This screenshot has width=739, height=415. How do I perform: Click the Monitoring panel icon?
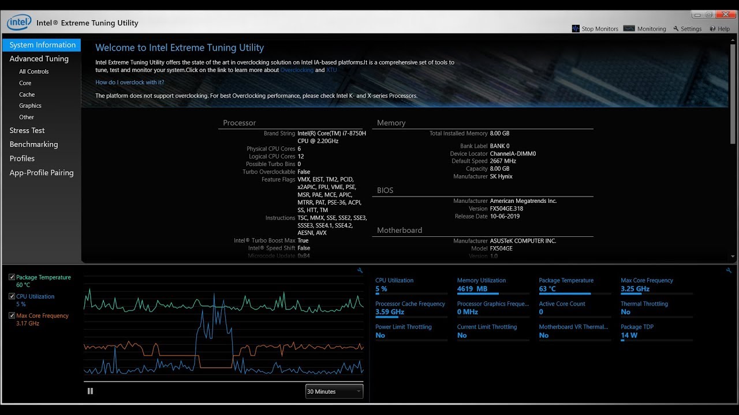pos(629,28)
